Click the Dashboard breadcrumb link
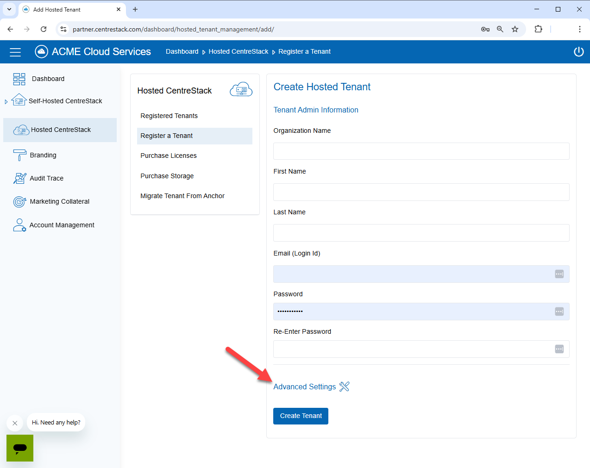 [x=182, y=51]
